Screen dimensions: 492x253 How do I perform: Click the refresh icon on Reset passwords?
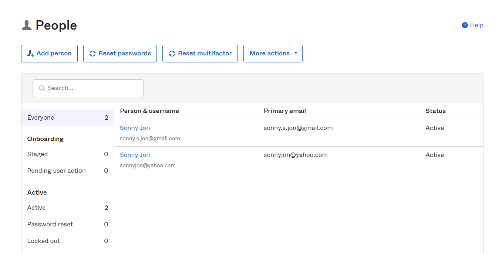click(92, 53)
